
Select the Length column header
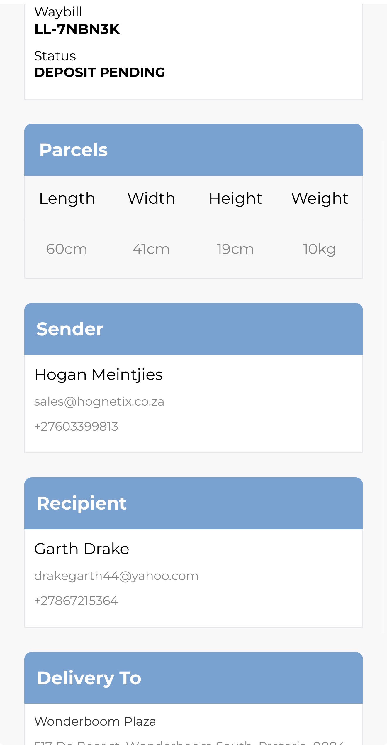pos(67,199)
